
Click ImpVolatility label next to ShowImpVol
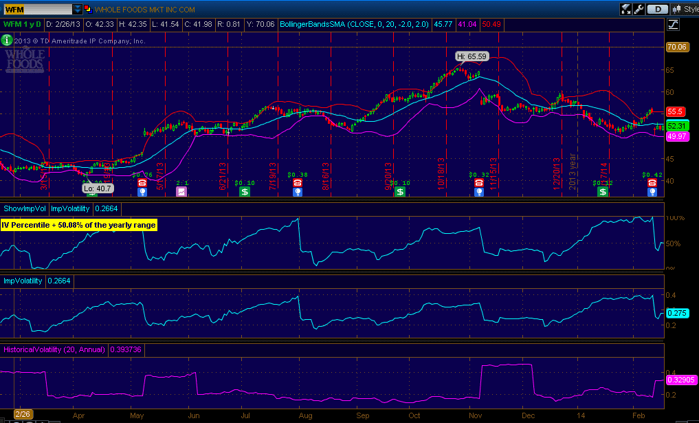click(x=70, y=208)
